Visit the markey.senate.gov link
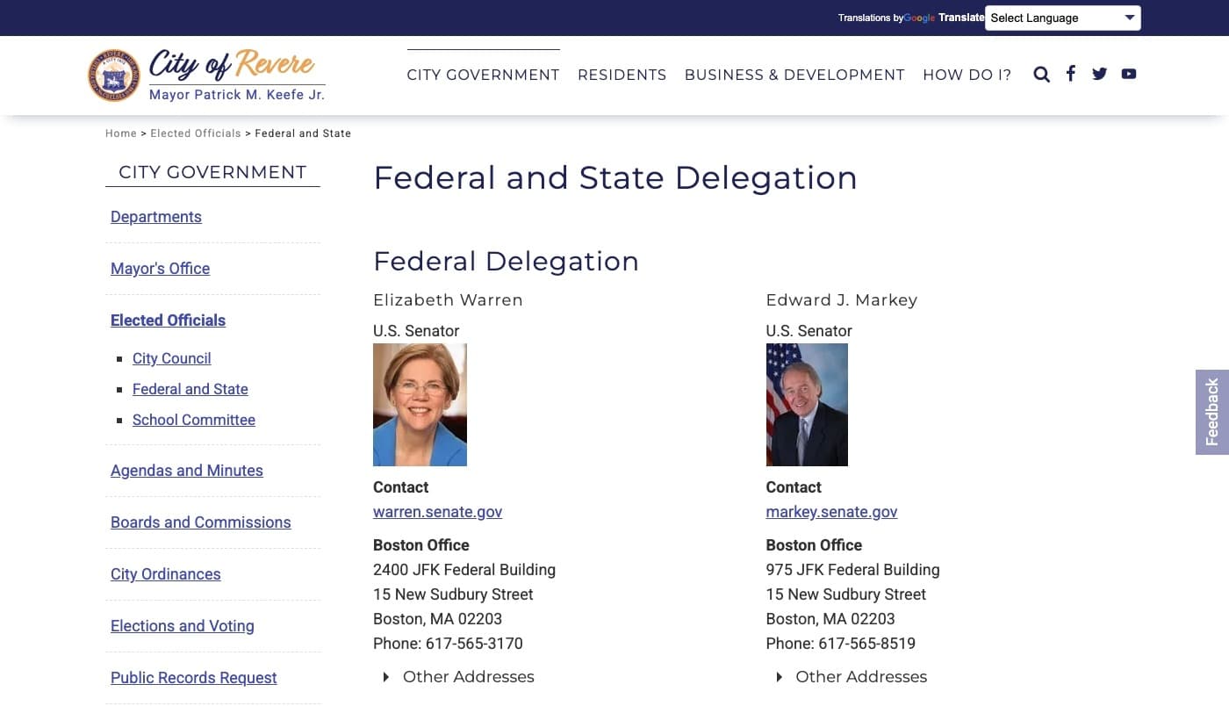1229x706 pixels. 831,512
